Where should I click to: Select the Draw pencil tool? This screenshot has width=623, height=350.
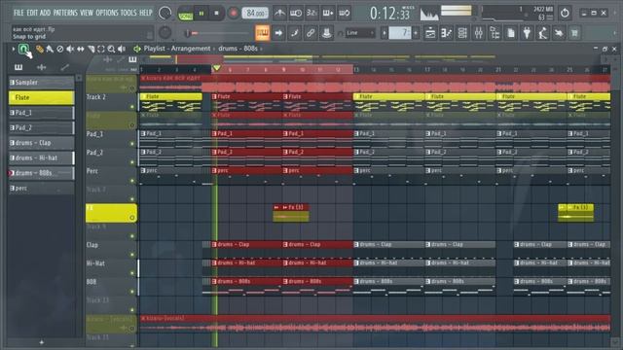(x=39, y=49)
